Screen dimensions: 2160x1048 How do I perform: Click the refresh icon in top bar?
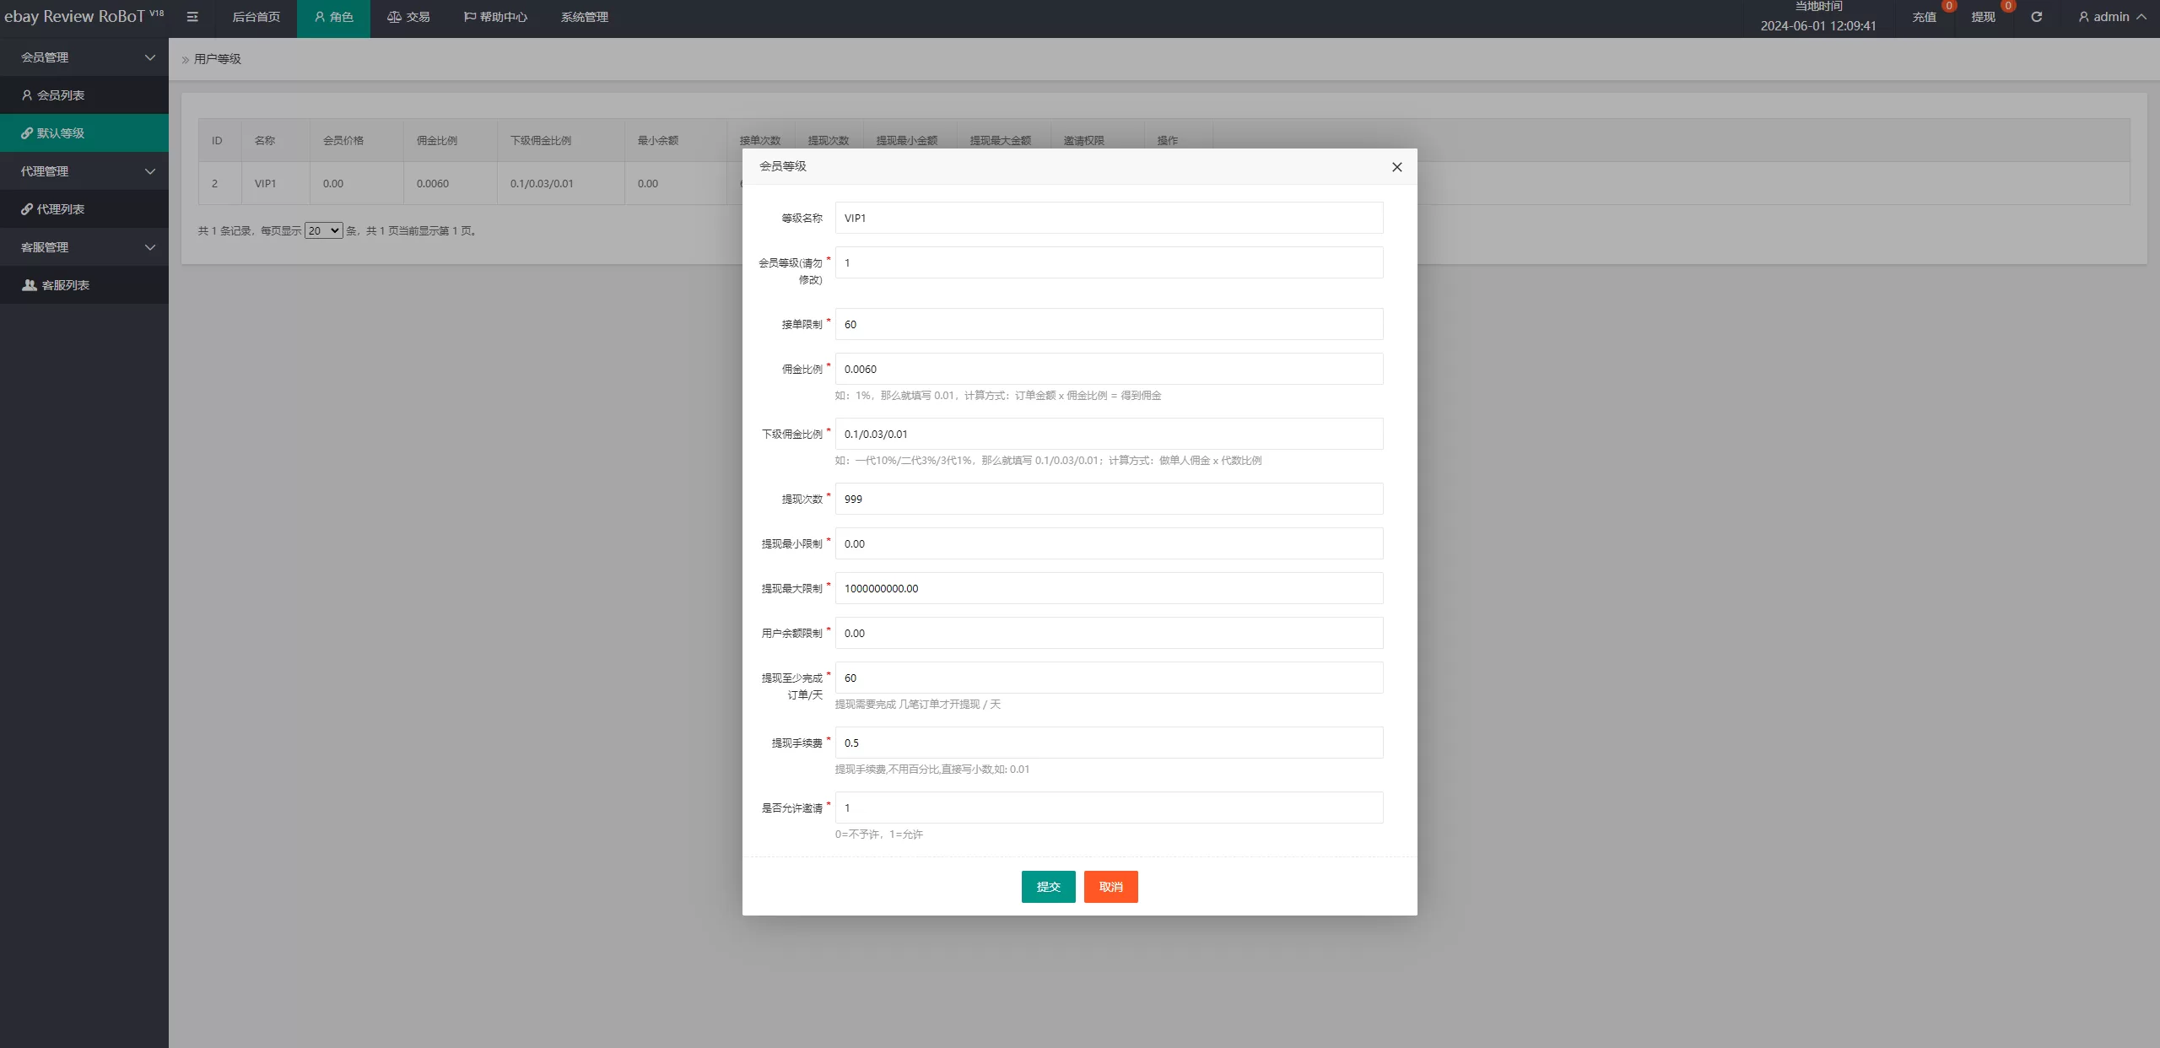pos(2036,17)
